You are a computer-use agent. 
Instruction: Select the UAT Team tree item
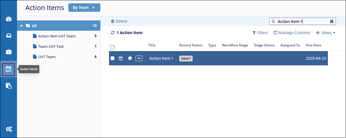point(47,57)
